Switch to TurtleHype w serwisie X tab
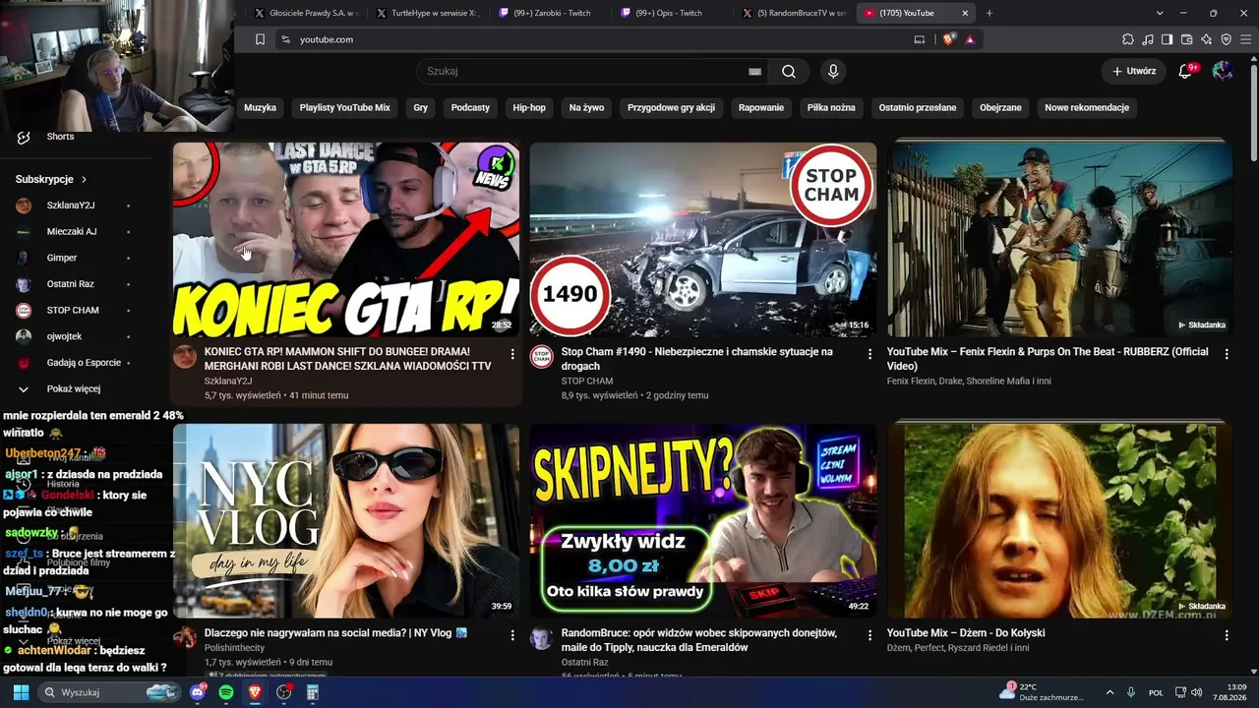Viewport: 1259px width, 708px height. [x=429, y=13]
